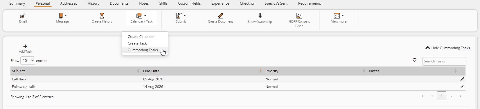Screen dimensions: 480x109
Task: Click the Show Ownership arrow icon
Action: (260, 16)
